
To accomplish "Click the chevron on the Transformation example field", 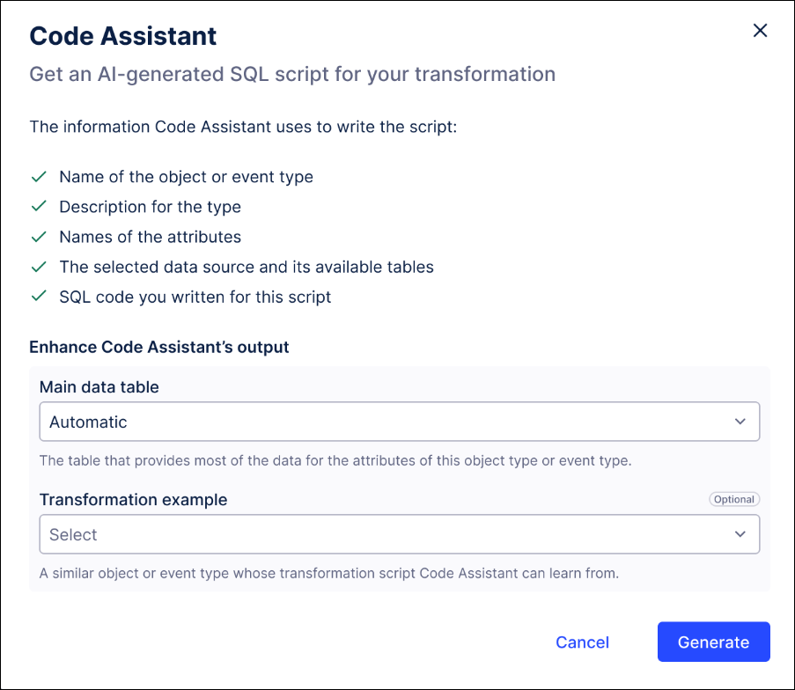I will click(x=740, y=534).
